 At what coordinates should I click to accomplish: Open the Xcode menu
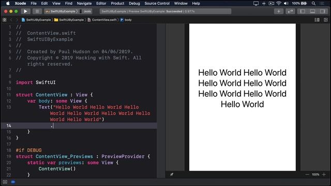[x=20, y=4]
